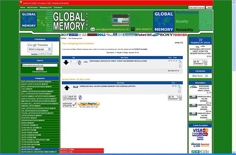Click the email envelope icon in banner
236x155 pixels.
click(x=93, y=29)
